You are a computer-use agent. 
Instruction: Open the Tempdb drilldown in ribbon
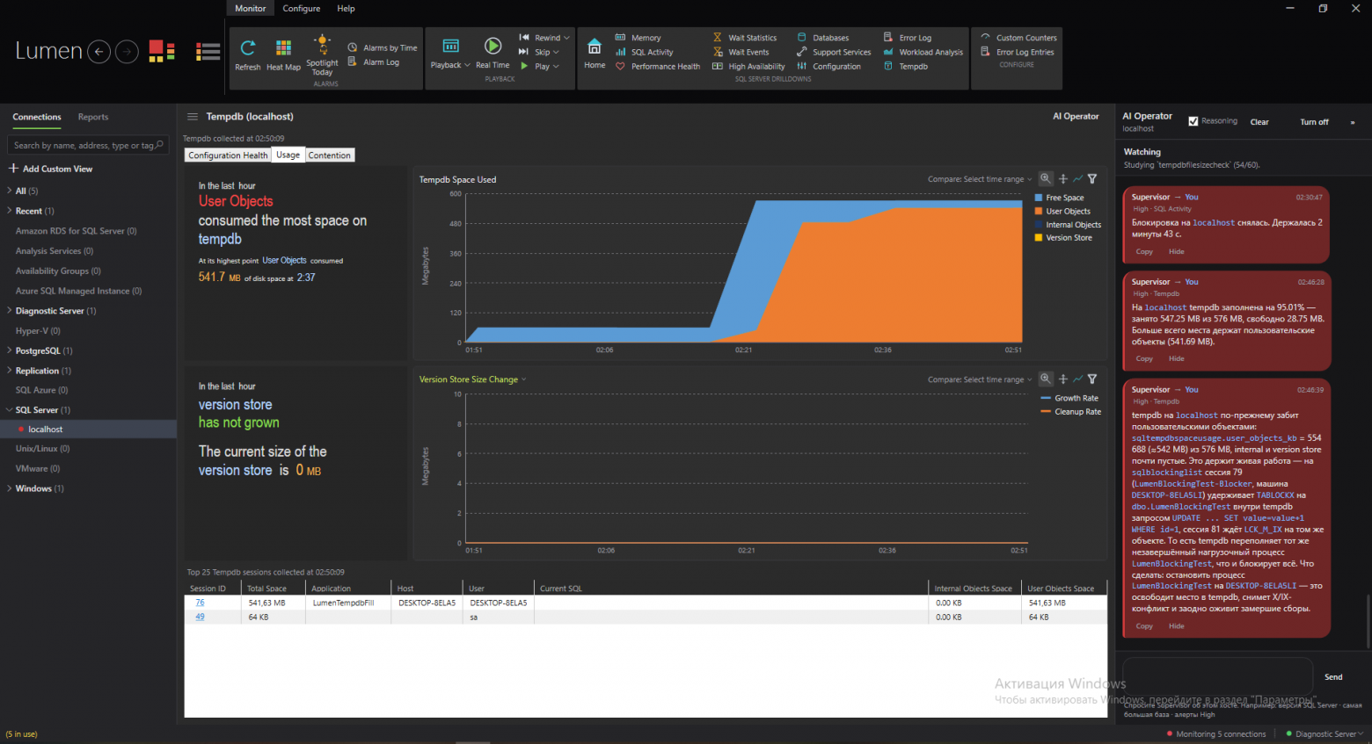906,66
